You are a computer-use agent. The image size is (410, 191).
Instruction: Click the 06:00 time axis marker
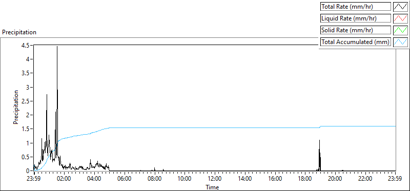[125, 179]
